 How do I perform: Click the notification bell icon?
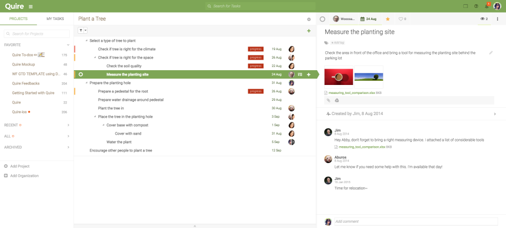(x=486, y=6)
